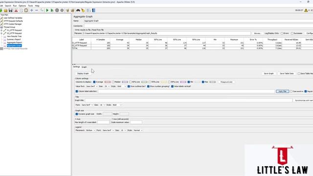The image size is (313, 176).
Task: Click the Graph title input field
Action: pyautogui.click(x=189, y=100)
